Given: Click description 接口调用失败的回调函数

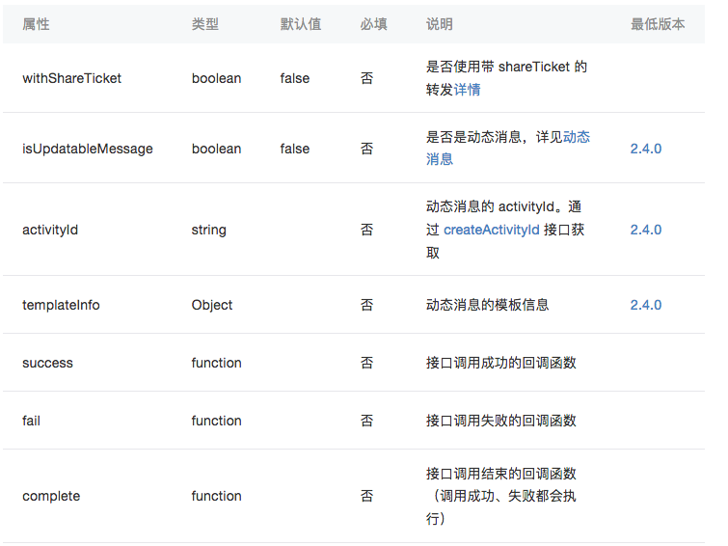Looking at the screenshot, I should click(501, 421).
